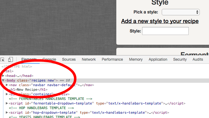Click the hop-dropdown-template id value
The width and height of the screenshot is (209, 118).
point(54,112)
